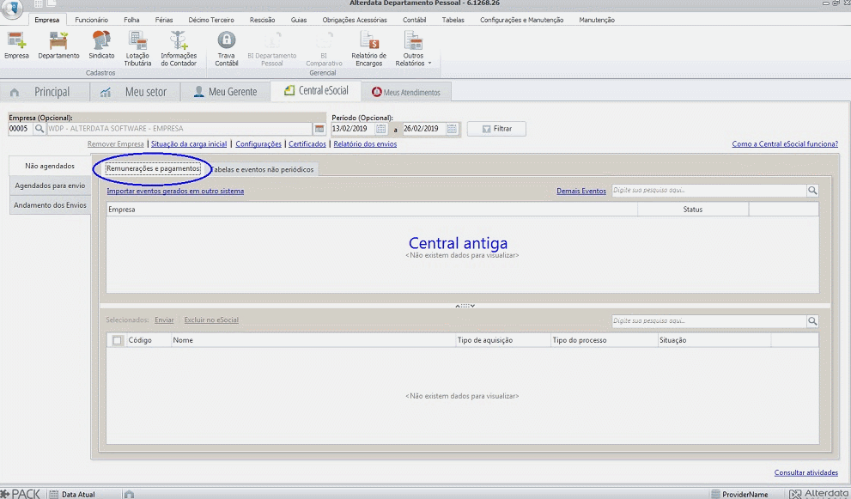Select the Central eSocial tab
This screenshot has height=499, width=851.
316,91
